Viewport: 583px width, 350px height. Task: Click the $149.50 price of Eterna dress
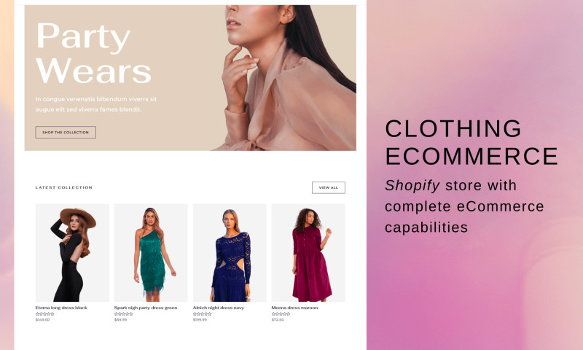42,319
